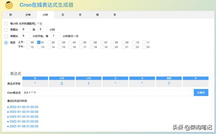Click run time 2022-01-04 01:02:00

pos(24,117)
